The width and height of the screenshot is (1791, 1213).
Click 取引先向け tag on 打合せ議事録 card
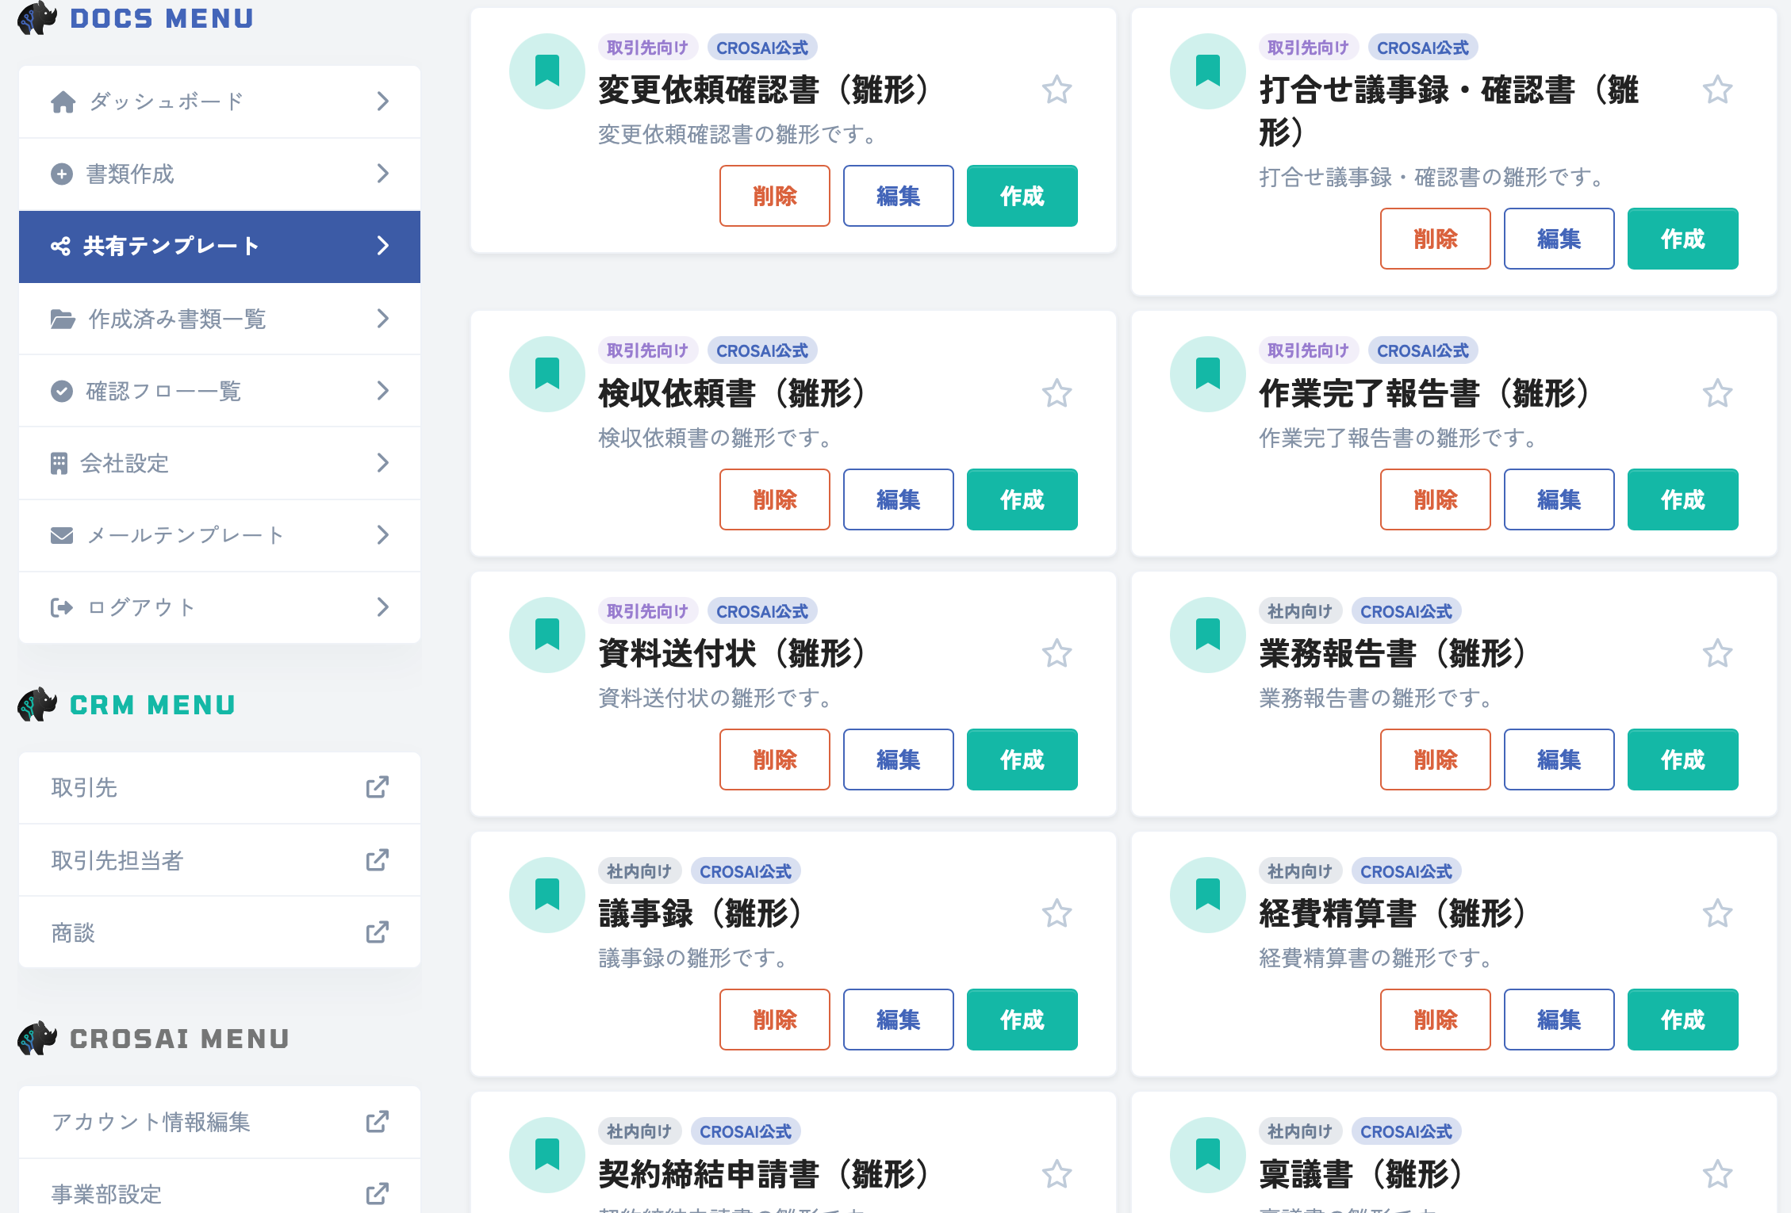click(1308, 48)
